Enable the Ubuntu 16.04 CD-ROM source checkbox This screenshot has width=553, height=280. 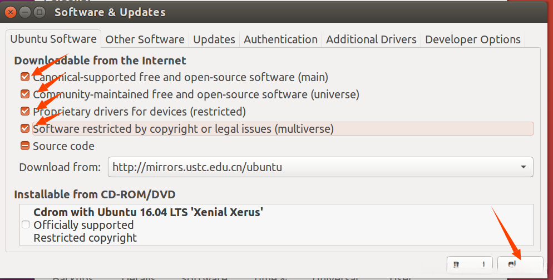point(26,225)
